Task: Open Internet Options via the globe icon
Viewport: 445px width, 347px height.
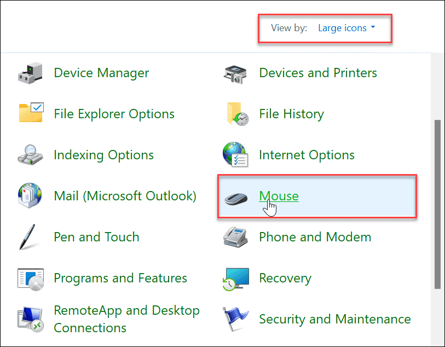Action: pyautogui.click(x=235, y=154)
